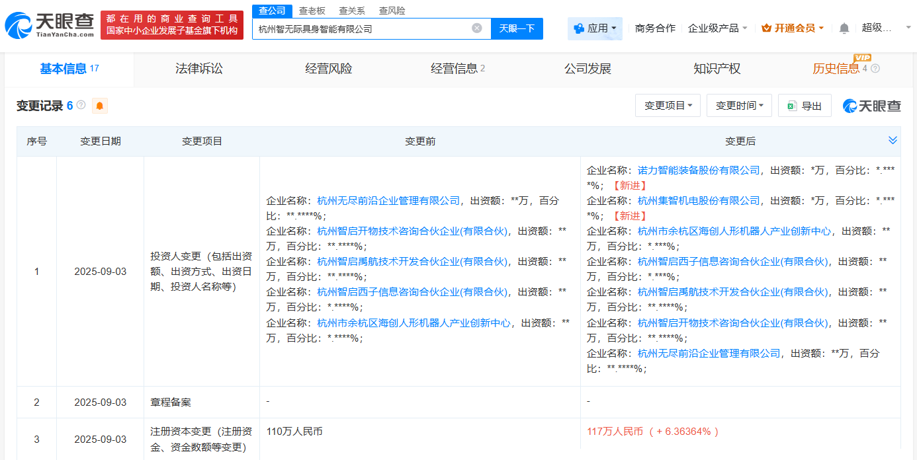Open the 变更项目 dropdown filter
The width and height of the screenshot is (917, 460).
[x=668, y=105]
